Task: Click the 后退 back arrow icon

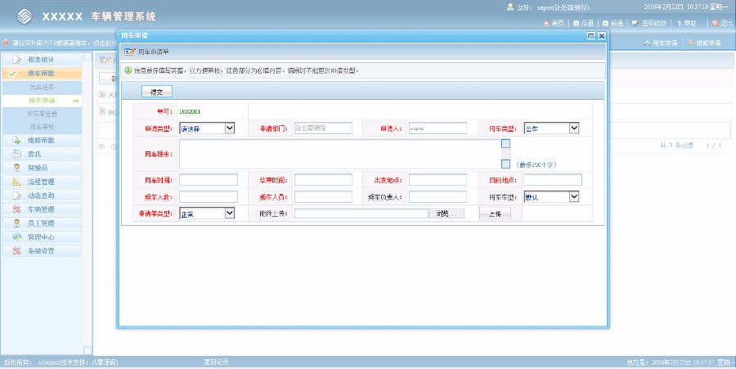Action: coord(576,23)
